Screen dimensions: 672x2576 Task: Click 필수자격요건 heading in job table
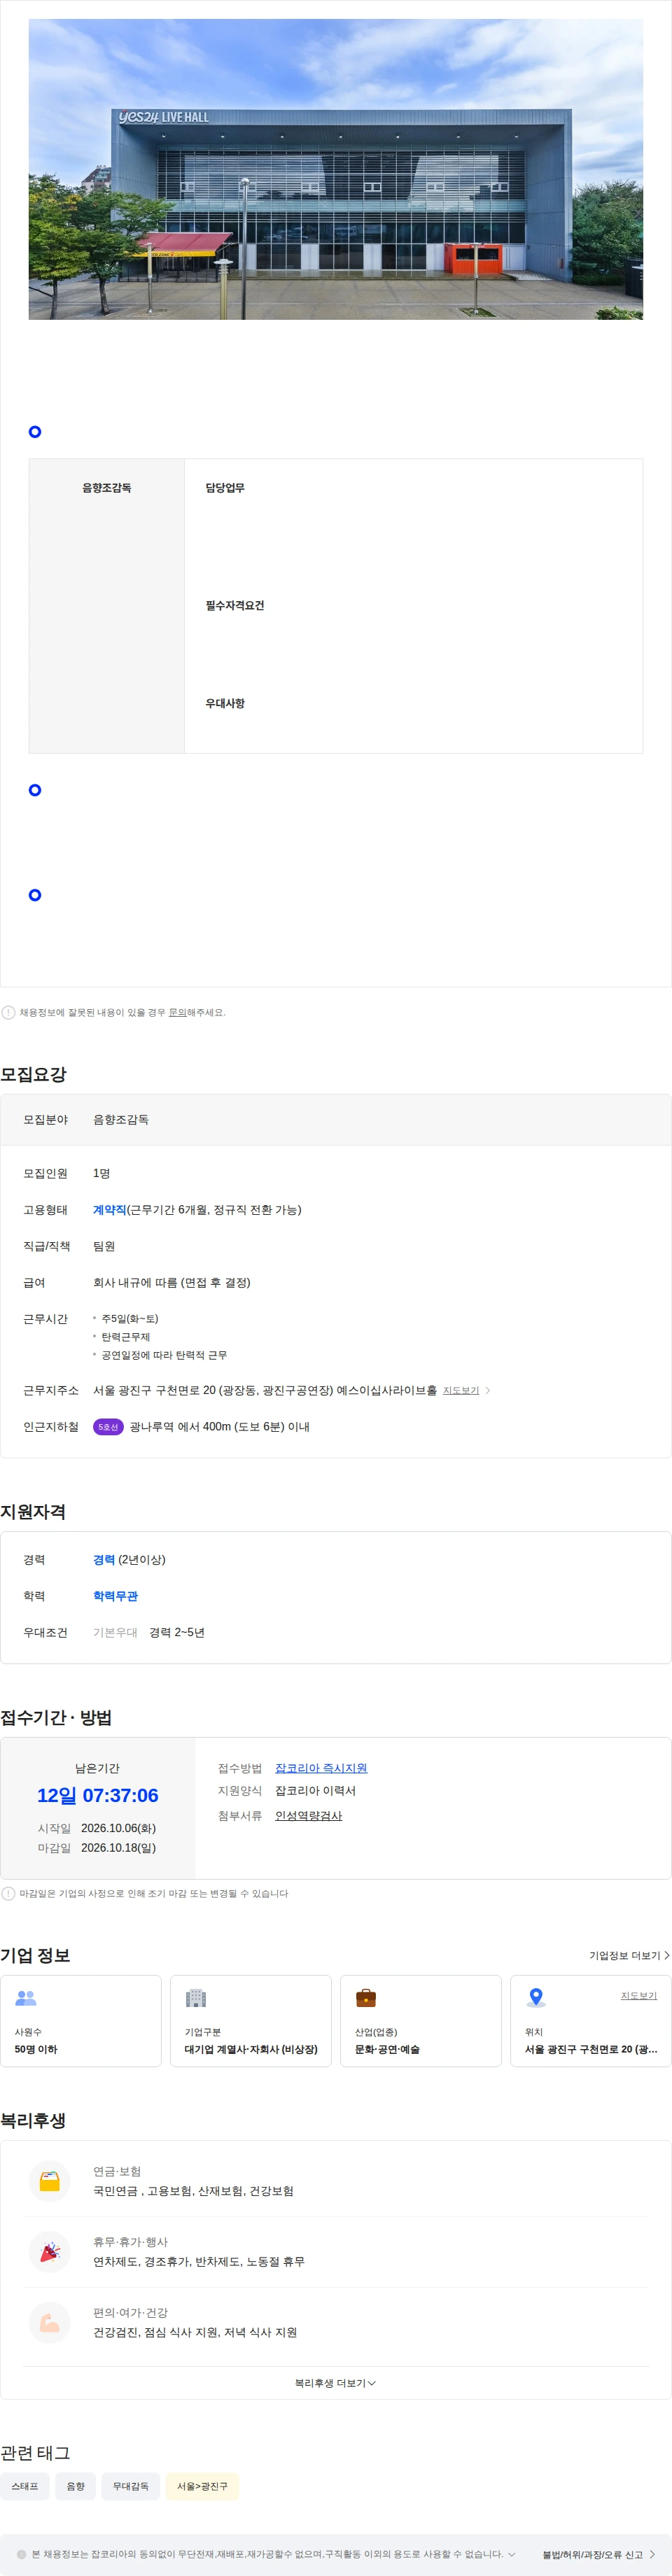pyautogui.click(x=235, y=606)
